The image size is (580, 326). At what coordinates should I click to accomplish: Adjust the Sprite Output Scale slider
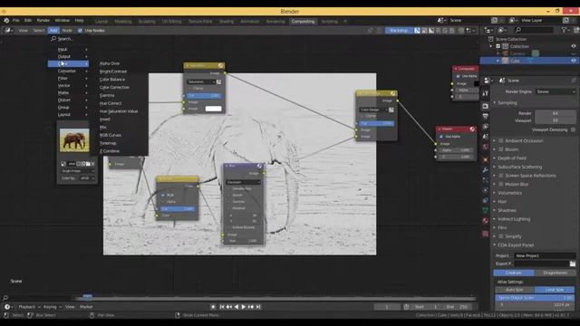[x=535, y=298]
